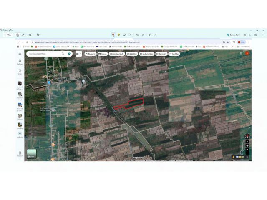Select the yellow highlighter tool
Screen dimensions: 267x200
coord(119,35)
